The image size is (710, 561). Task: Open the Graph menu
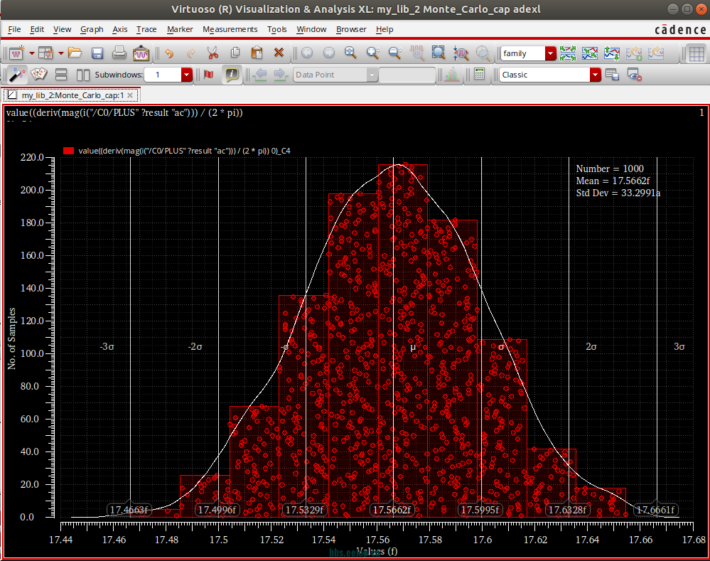tap(92, 29)
